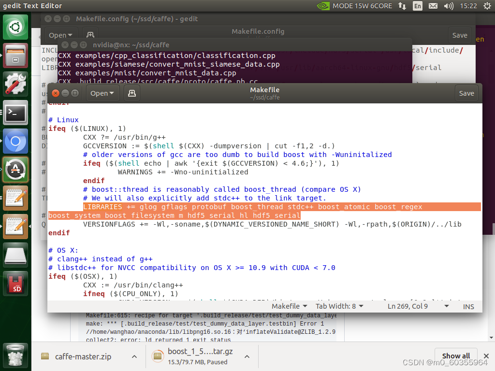
Task: Change the Makefile syntax highlighting language
Action: tap(290, 306)
